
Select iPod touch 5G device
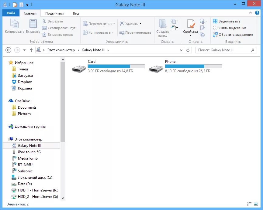tap(29, 152)
